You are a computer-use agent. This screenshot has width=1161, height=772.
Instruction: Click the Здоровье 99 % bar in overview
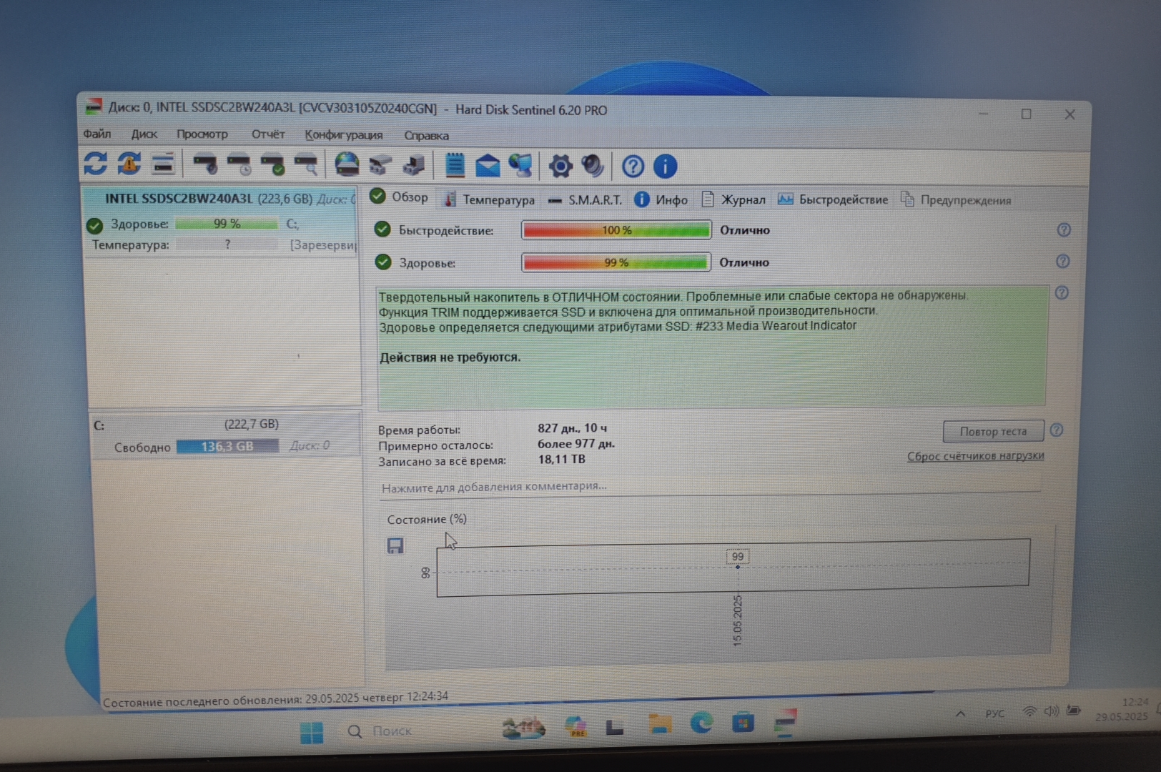coord(616,262)
